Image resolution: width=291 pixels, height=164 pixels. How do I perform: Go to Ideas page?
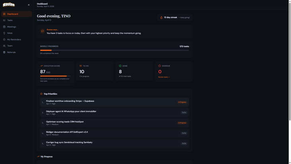pyautogui.click(x=10, y=33)
